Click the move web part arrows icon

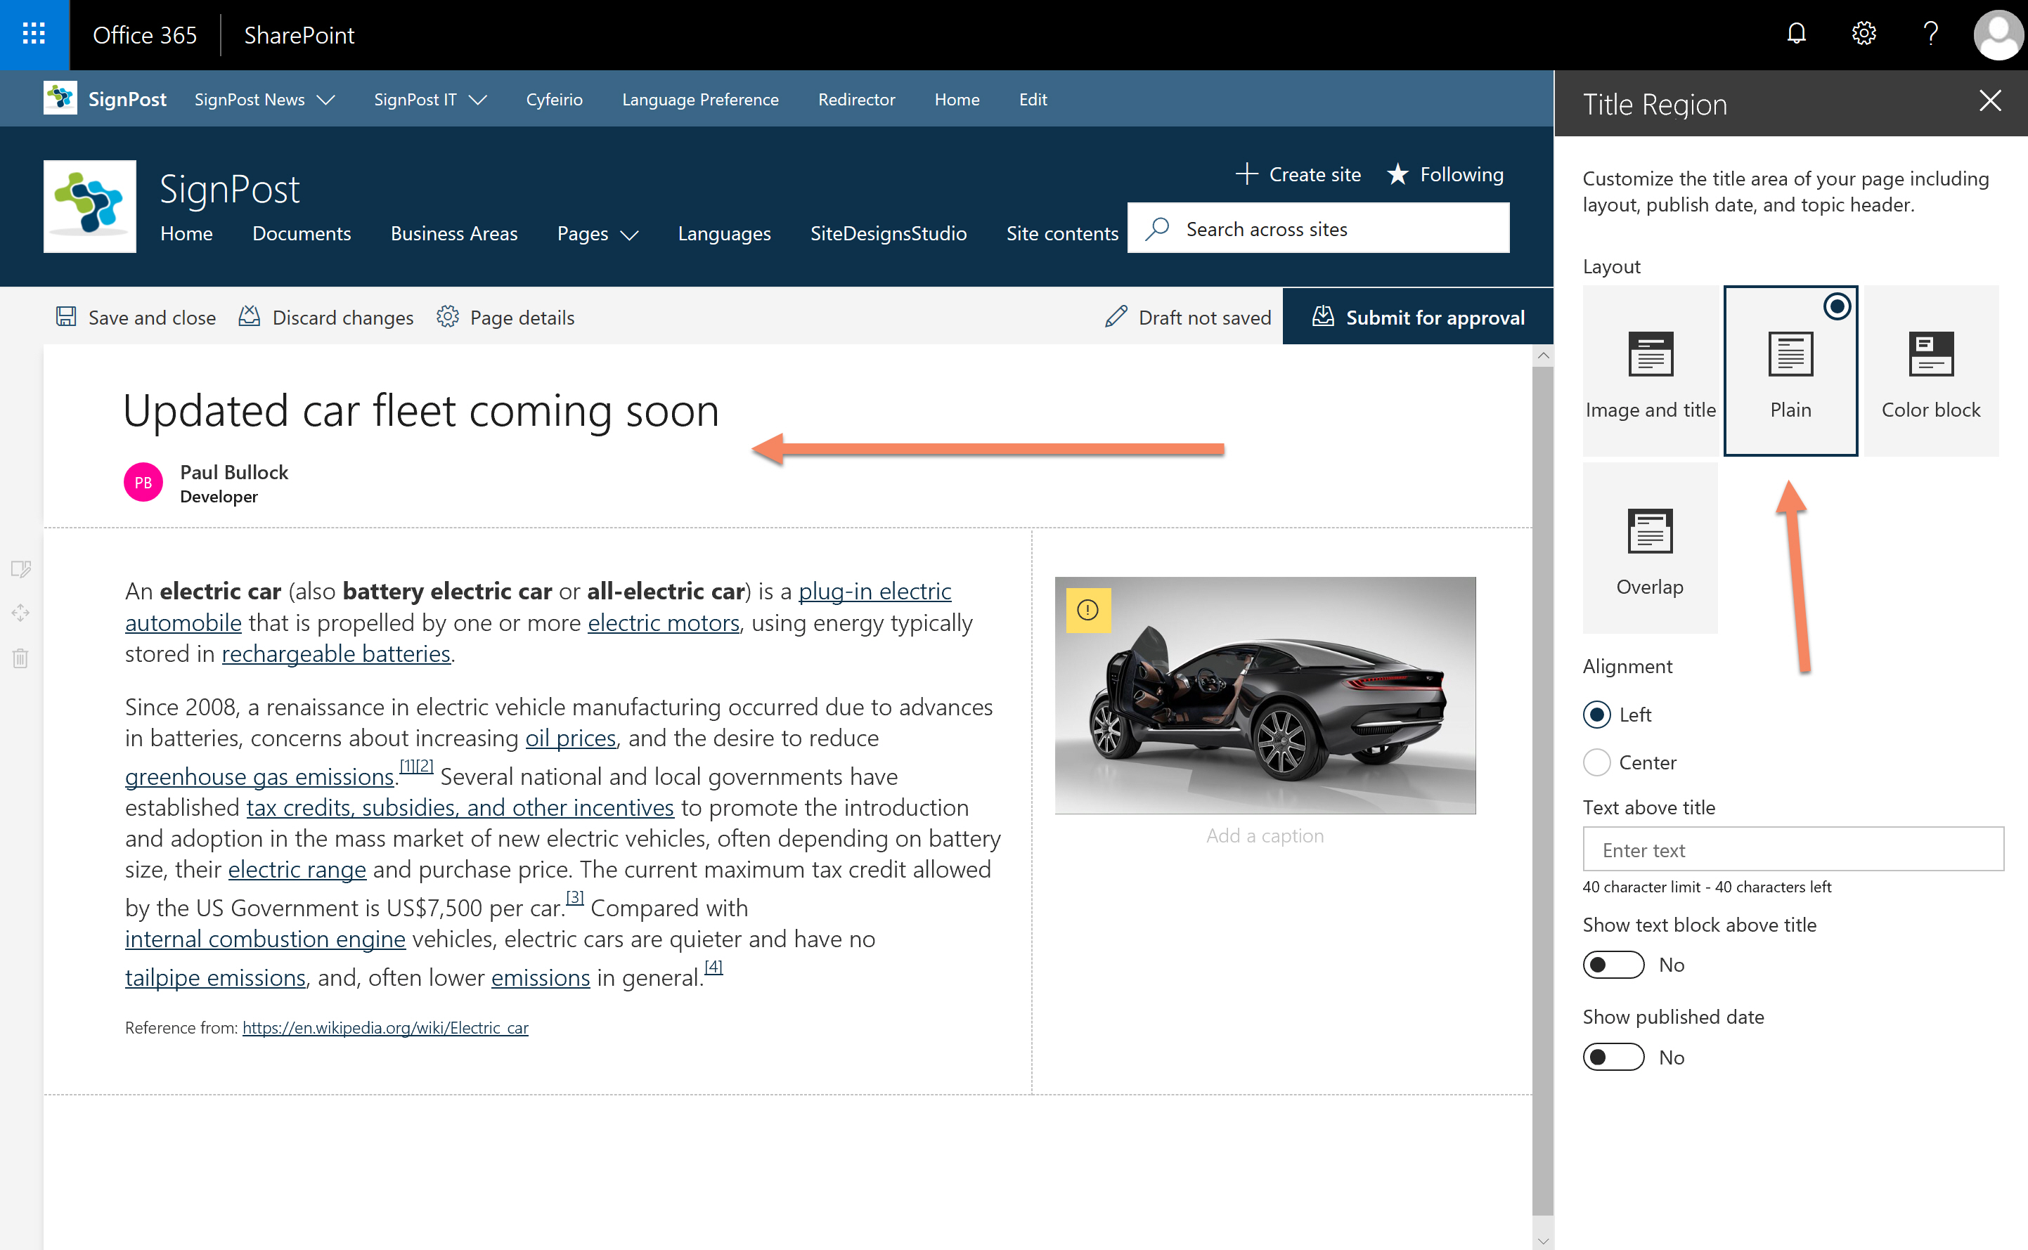point(20,613)
